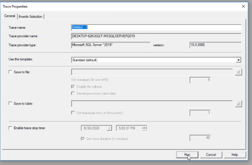Click the Trace provider name field

[x=156, y=36]
